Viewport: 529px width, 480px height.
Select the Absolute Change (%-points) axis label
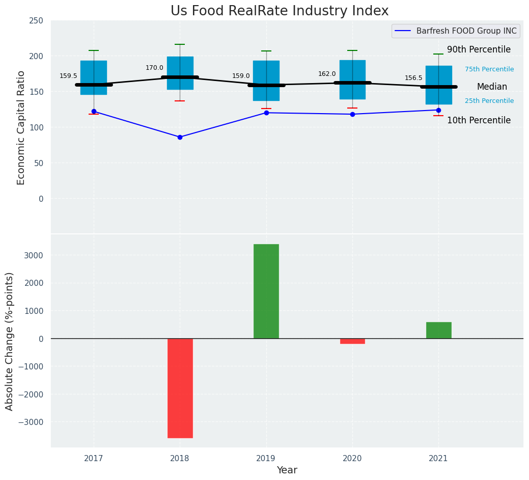click(x=10, y=341)
